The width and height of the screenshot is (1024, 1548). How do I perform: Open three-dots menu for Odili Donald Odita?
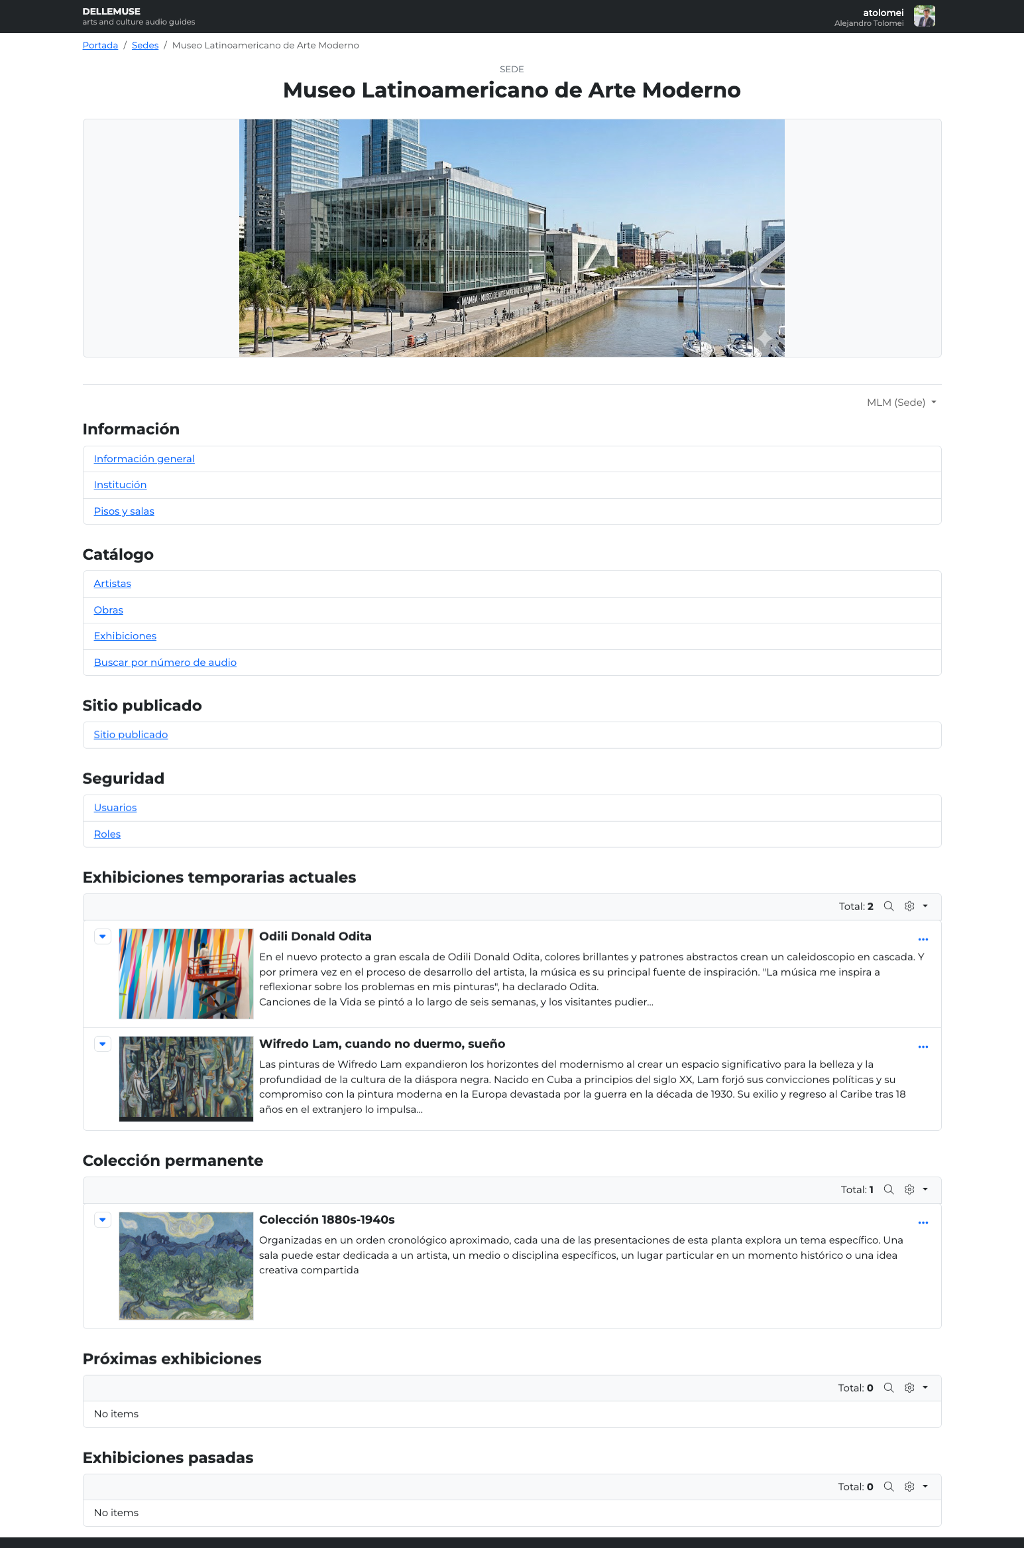pyautogui.click(x=923, y=939)
